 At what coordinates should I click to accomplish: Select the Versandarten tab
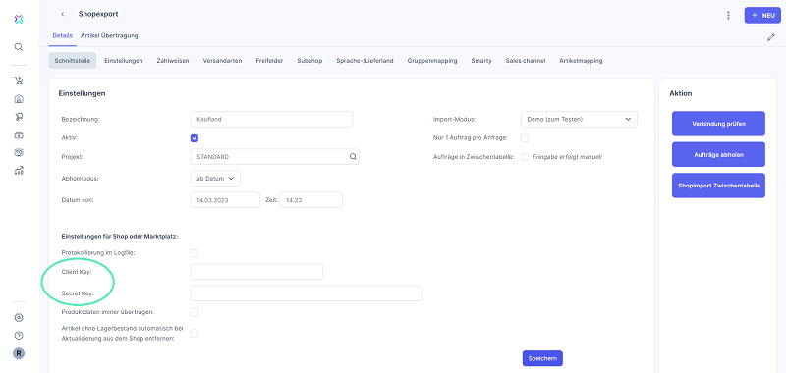click(223, 61)
